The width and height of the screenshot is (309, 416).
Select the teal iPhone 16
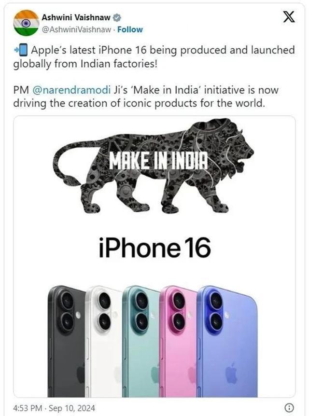pos(141,342)
